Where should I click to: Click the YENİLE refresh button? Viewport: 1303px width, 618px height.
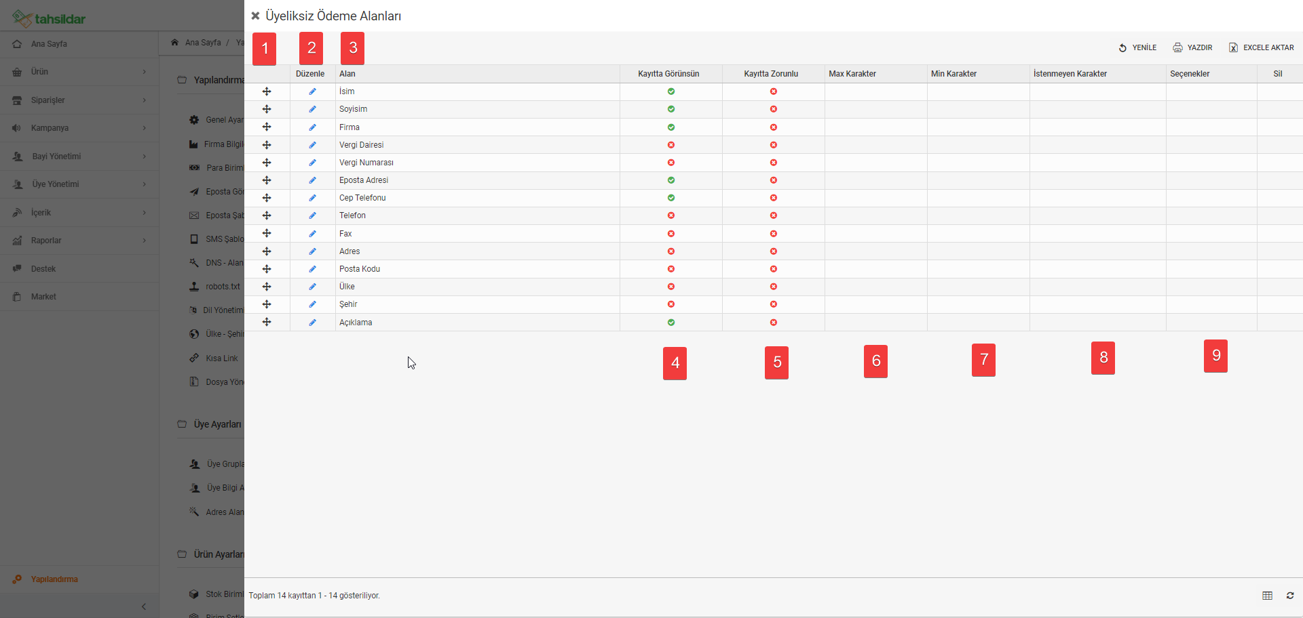pos(1137,47)
